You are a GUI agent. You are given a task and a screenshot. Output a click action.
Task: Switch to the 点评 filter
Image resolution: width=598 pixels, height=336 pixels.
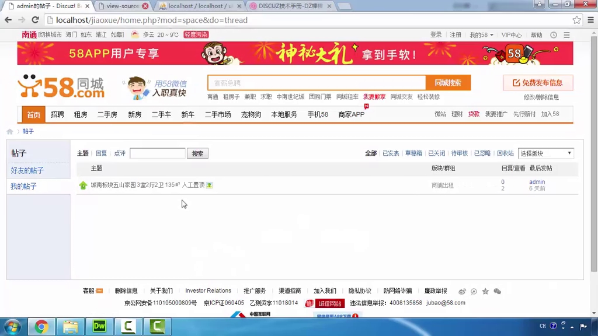click(120, 153)
